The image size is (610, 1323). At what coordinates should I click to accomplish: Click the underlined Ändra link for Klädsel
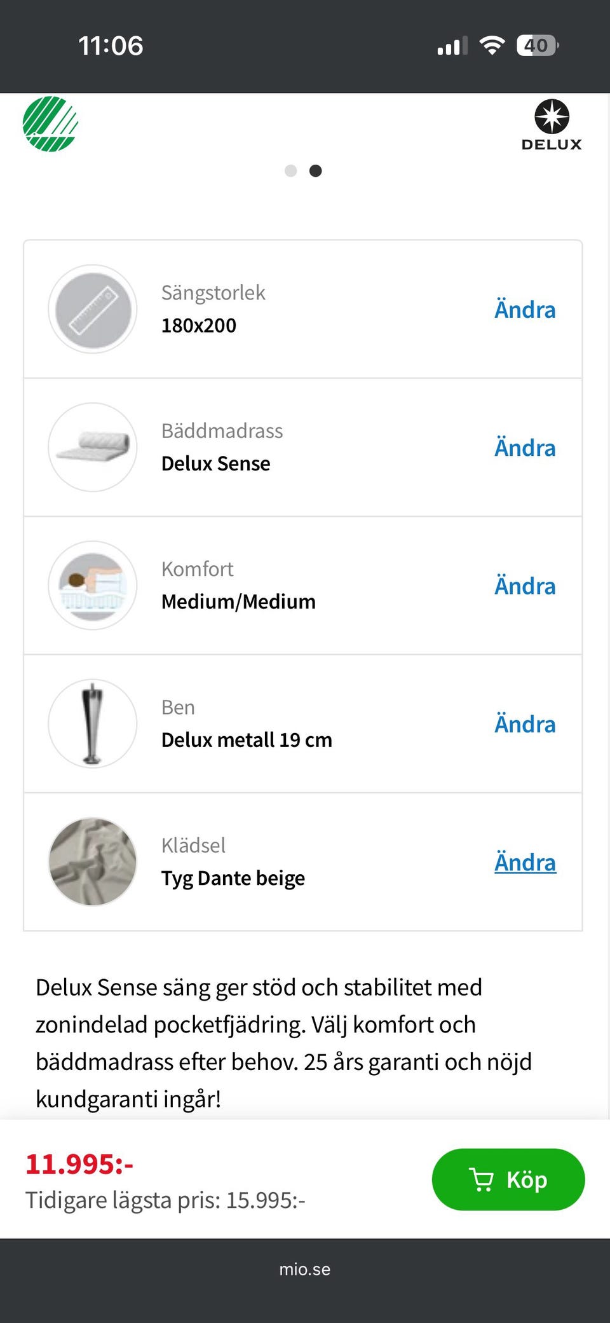pos(525,863)
